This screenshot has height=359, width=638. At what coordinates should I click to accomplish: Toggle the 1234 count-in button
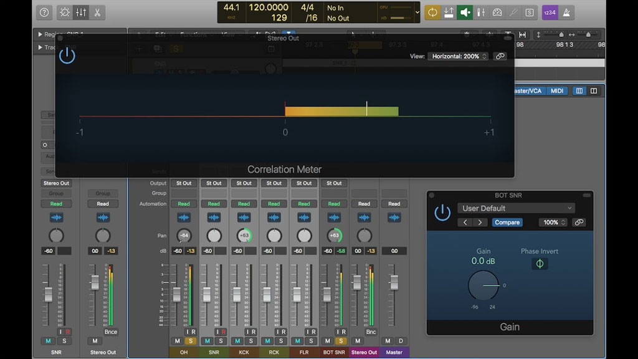pyautogui.click(x=550, y=12)
